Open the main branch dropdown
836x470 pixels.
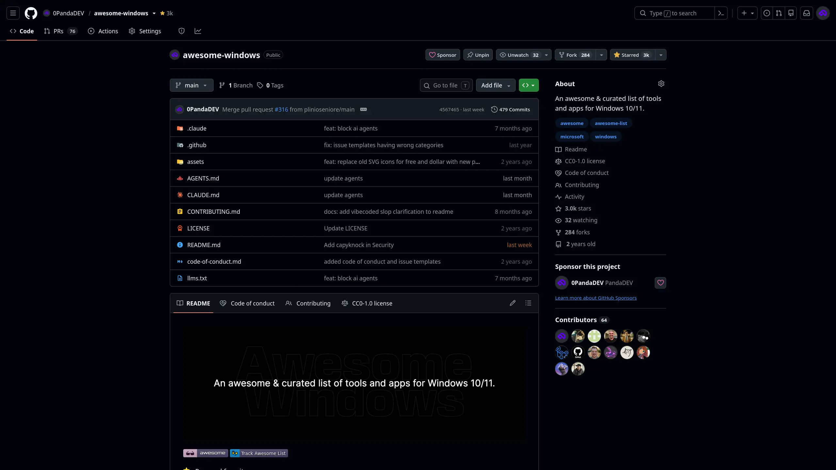click(191, 85)
